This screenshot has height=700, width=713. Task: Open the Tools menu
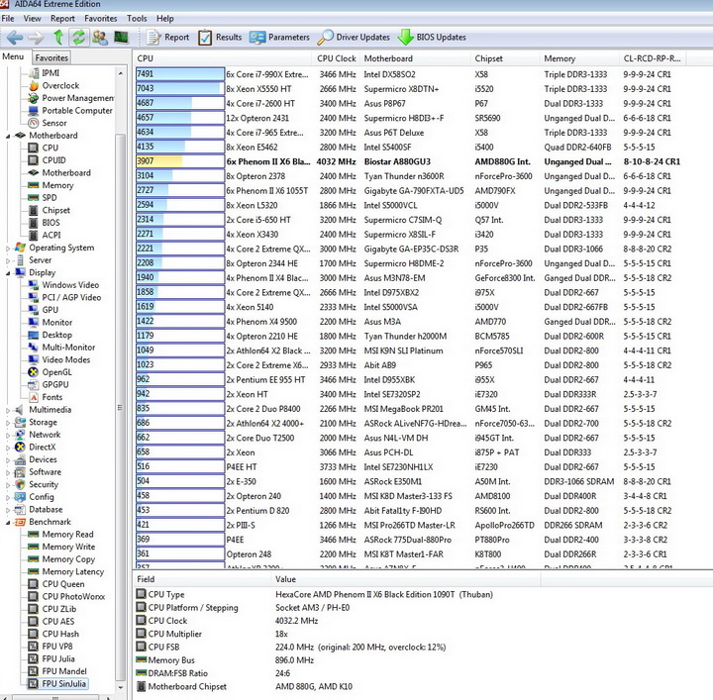[137, 19]
